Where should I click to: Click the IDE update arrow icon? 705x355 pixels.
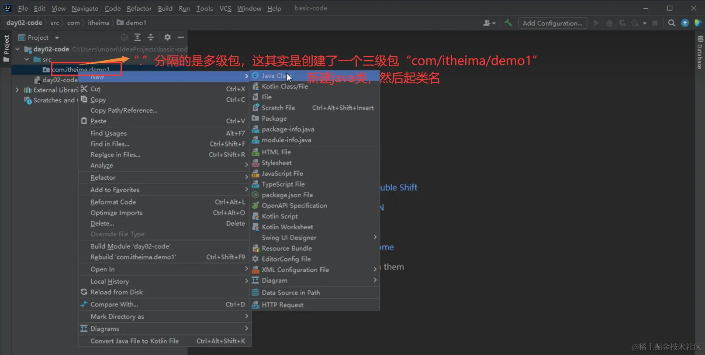click(x=685, y=23)
